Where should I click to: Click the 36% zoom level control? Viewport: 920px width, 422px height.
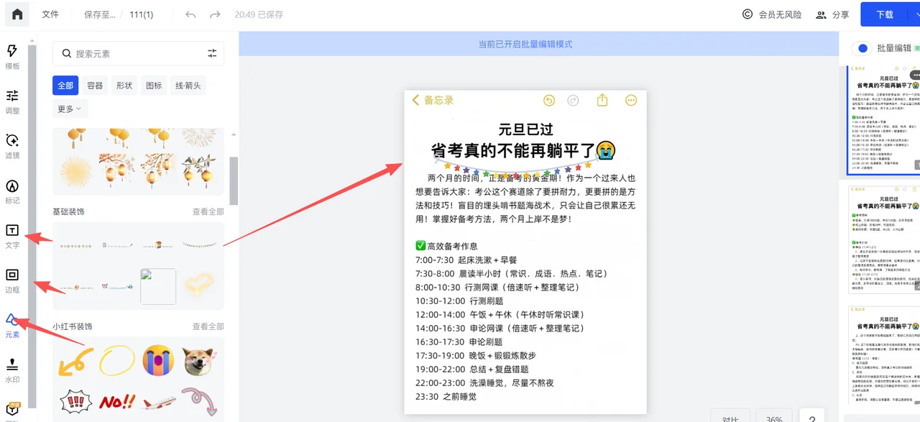(773, 418)
